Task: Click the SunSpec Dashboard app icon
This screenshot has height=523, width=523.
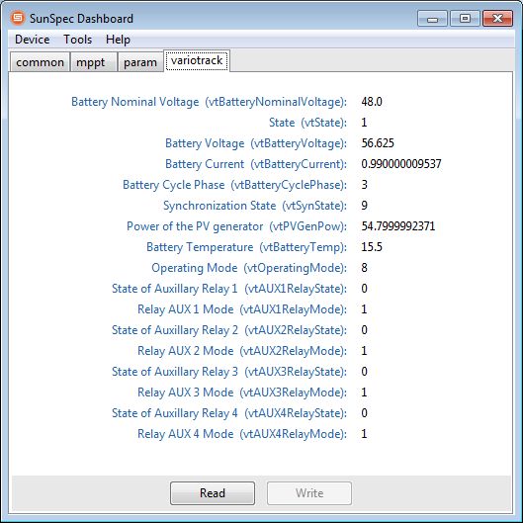Action: (18, 18)
